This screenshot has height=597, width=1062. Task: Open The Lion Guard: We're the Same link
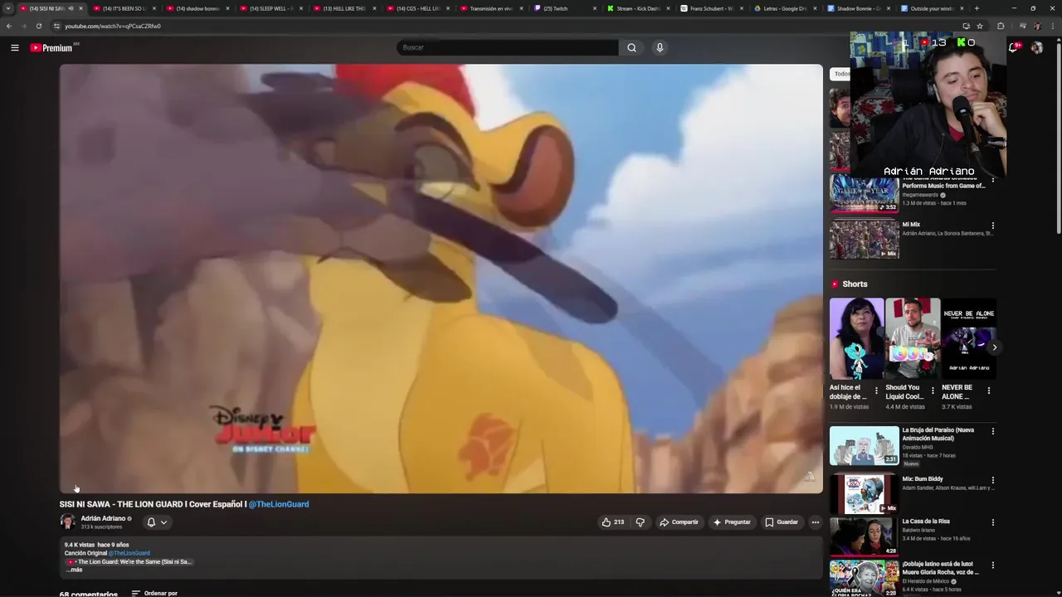tap(129, 561)
